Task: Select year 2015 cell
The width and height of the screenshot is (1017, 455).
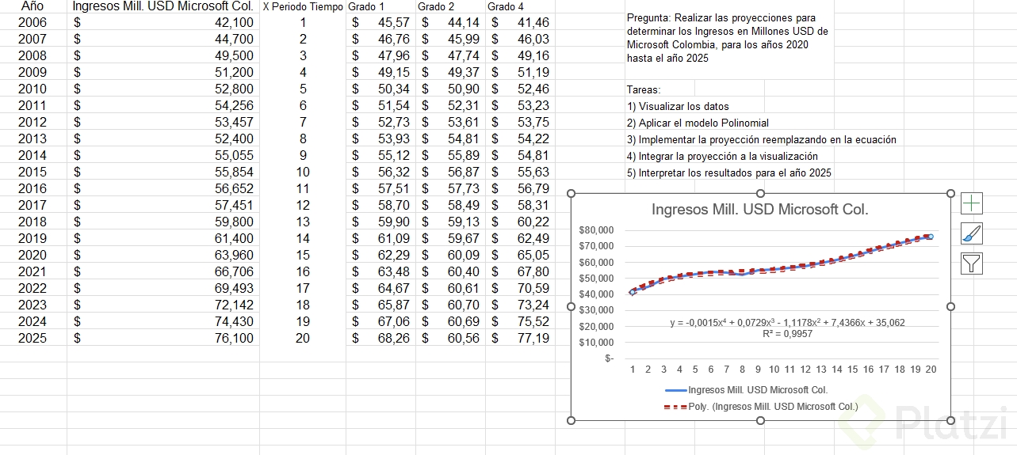Action: (x=33, y=172)
